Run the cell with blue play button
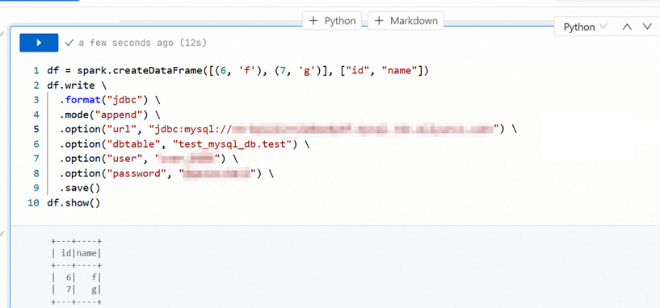 [x=39, y=43]
